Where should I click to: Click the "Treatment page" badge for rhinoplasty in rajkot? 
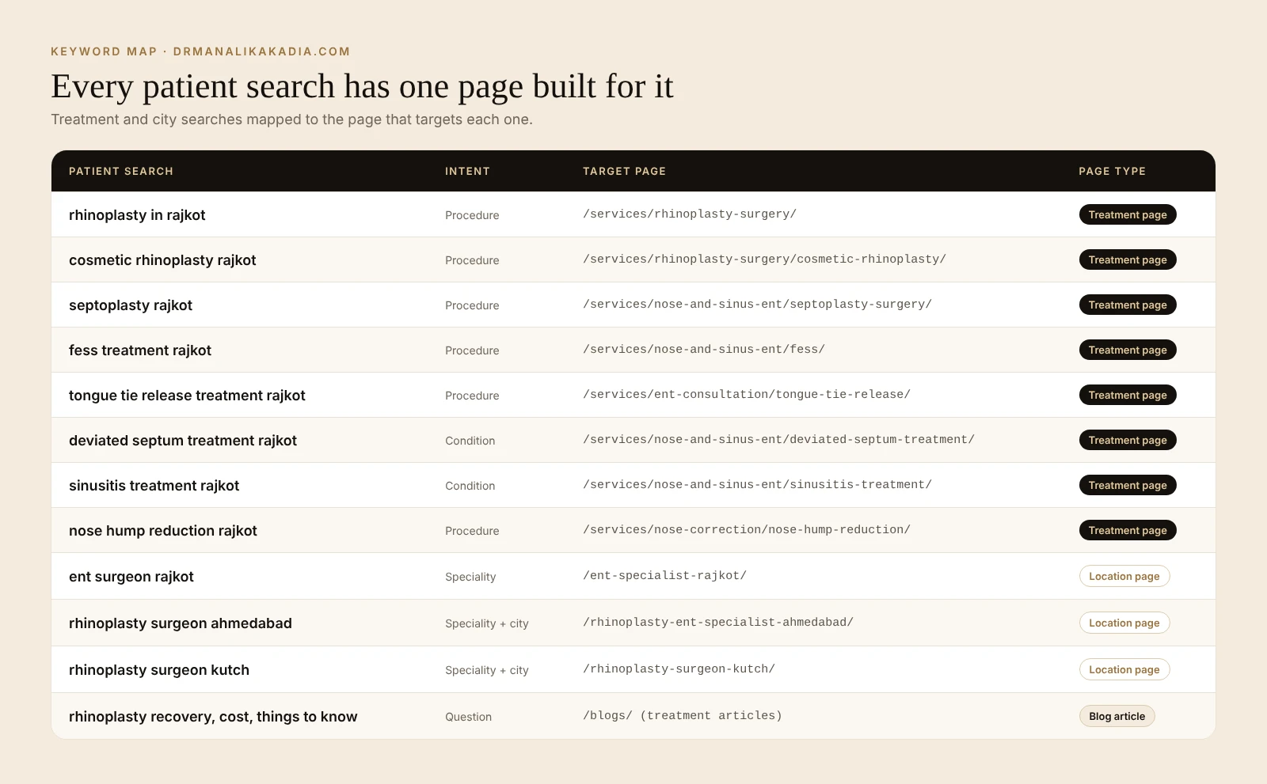coord(1128,215)
